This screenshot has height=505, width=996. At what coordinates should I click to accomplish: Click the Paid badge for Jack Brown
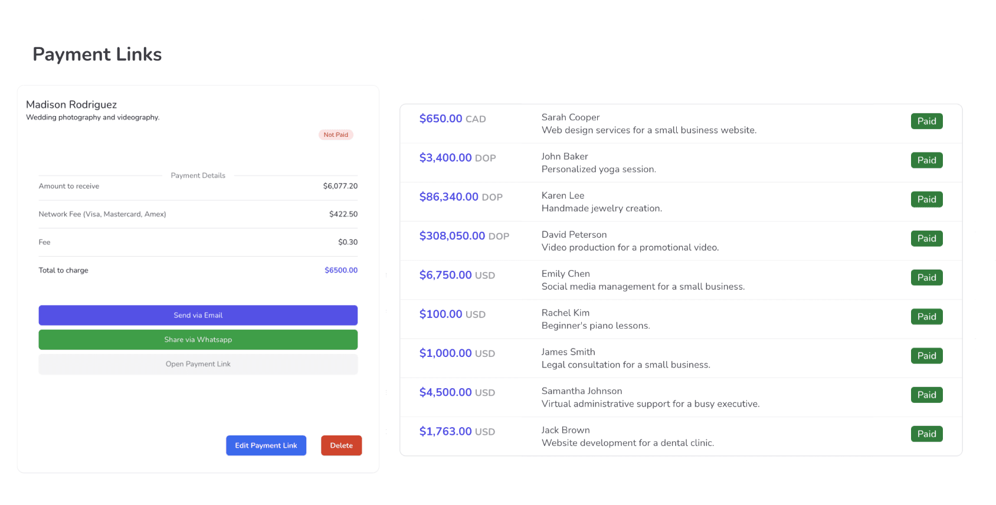pos(926,434)
